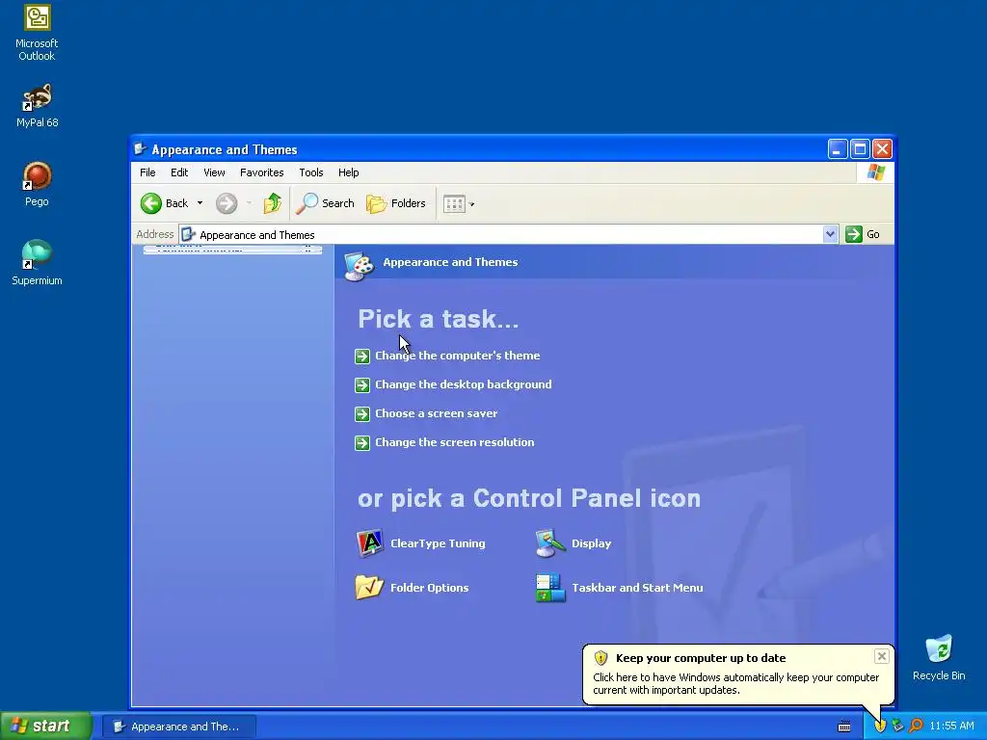The width and height of the screenshot is (987, 740).
Task: Click the on-screen keyboard taskbar icon
Action: [x=844, y=727]
